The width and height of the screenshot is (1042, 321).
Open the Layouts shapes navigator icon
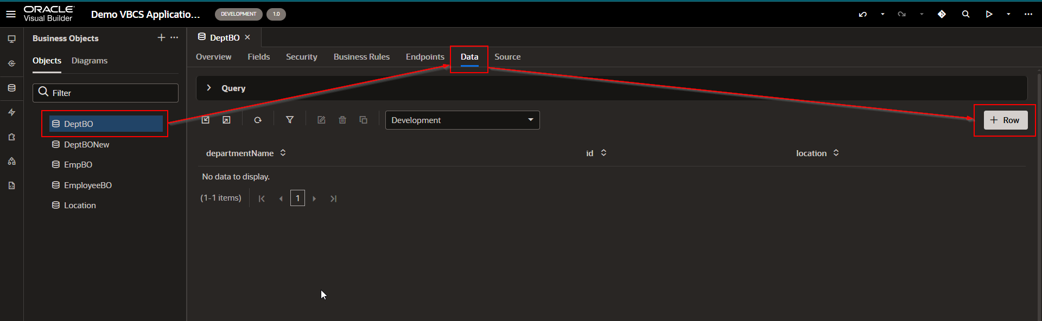point(11,161)
